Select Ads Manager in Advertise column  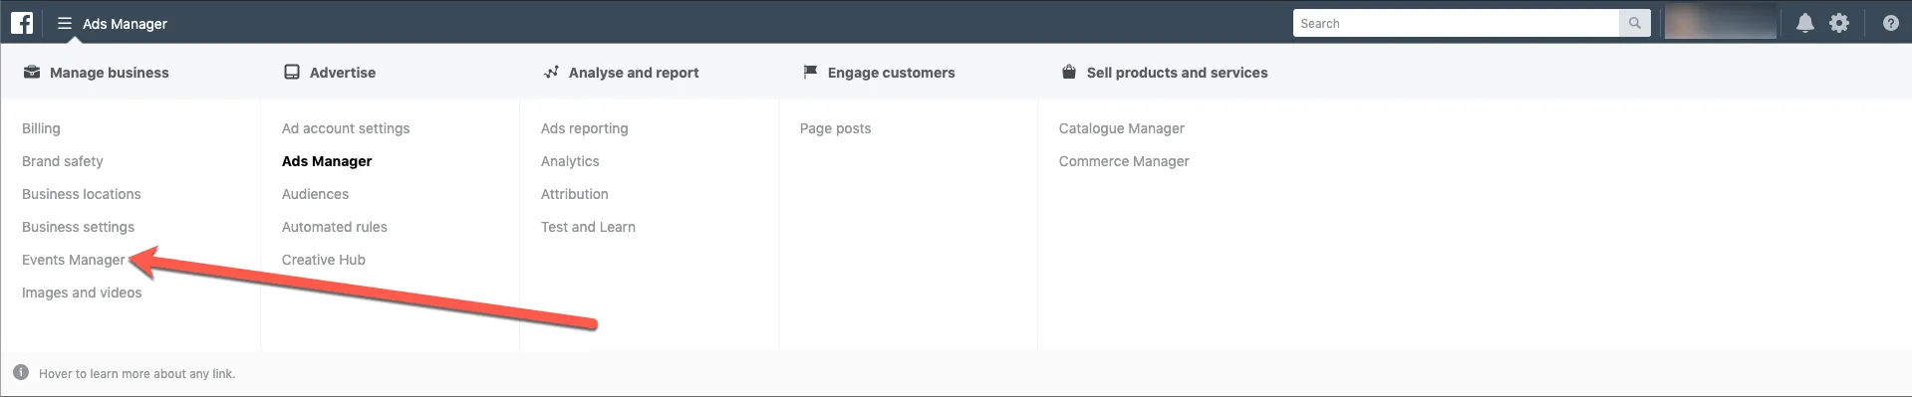point(327,161)
